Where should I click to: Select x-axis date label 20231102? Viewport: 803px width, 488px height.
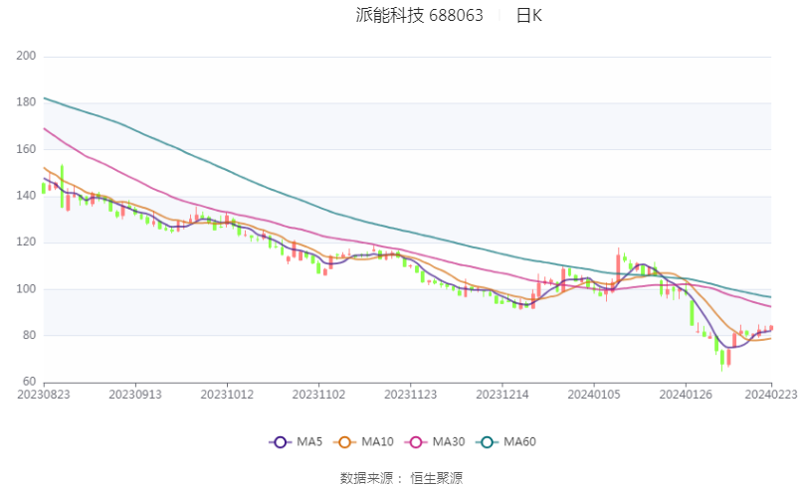click(318, 395)
